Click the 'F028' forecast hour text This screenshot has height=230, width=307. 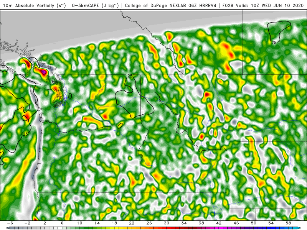(228, 6)
